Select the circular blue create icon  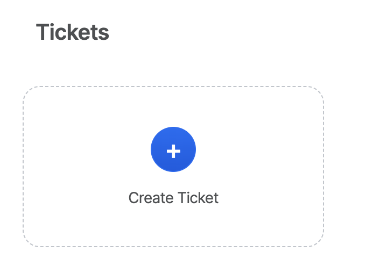click(x=173, y=150)
